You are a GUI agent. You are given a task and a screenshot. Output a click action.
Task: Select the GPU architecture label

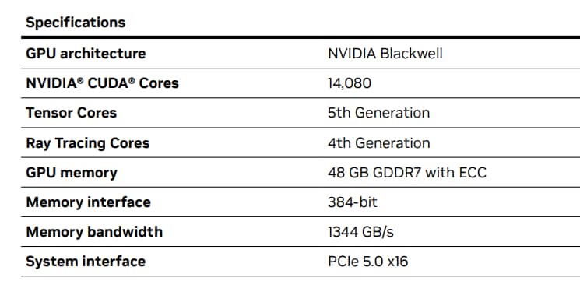coord(86,54)
